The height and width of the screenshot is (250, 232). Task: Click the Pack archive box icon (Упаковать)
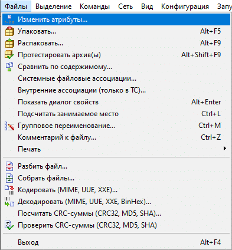click(9, 31)
